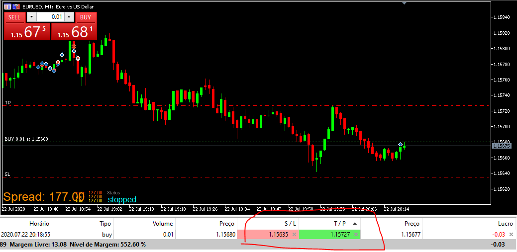This screenshot has height=252, width=517.
Task: Select the SL level line label
Action: [x=7, y=174]
